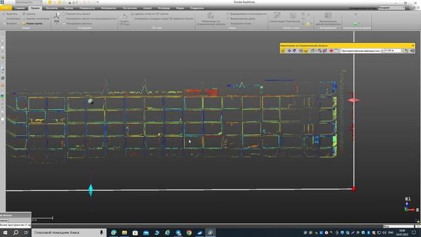
Task: Open Chrome from the taskbar
Action: click(x=189, y=232)
